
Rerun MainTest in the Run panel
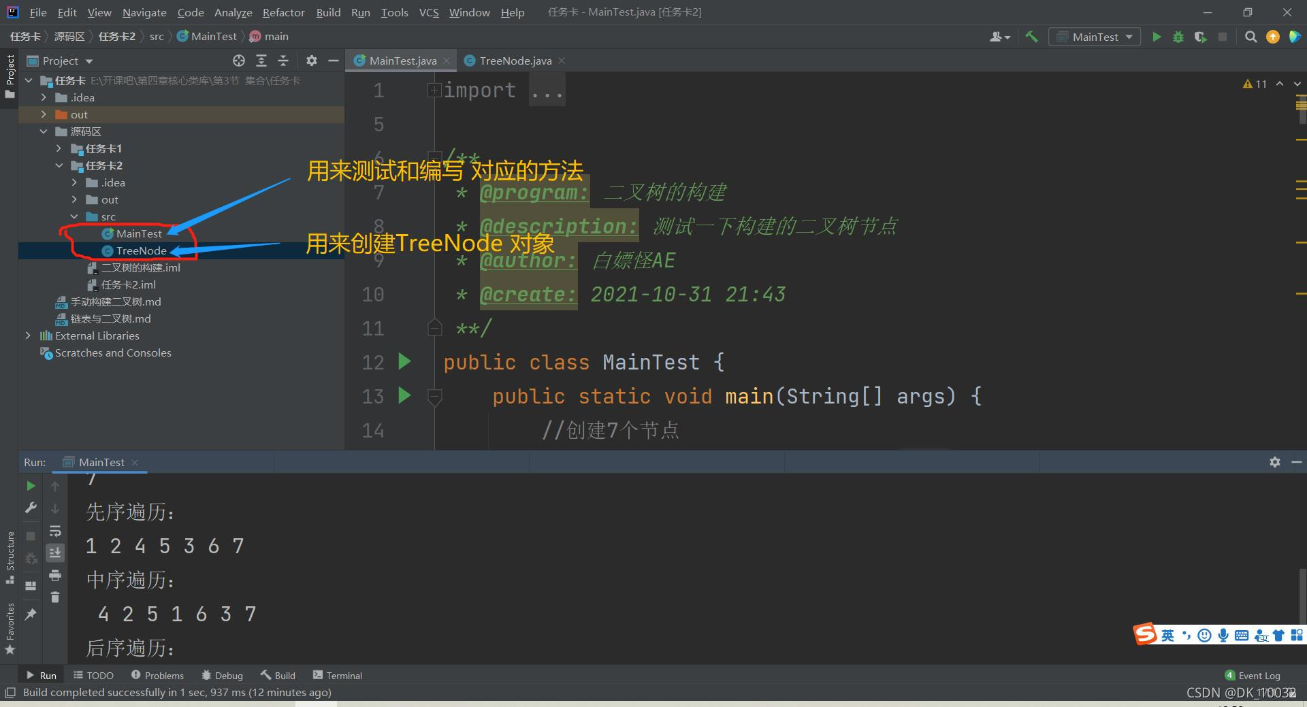coord(31,486)
